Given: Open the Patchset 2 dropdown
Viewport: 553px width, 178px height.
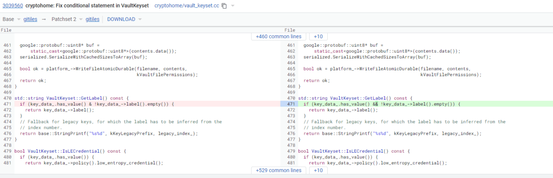Looking at the screenshot, I should coord(67,19).
